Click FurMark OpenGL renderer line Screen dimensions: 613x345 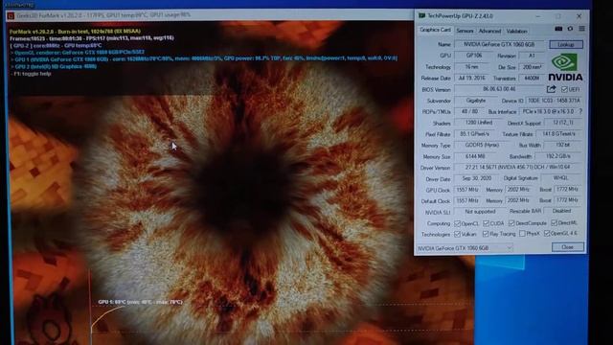[x=78, y=52]
